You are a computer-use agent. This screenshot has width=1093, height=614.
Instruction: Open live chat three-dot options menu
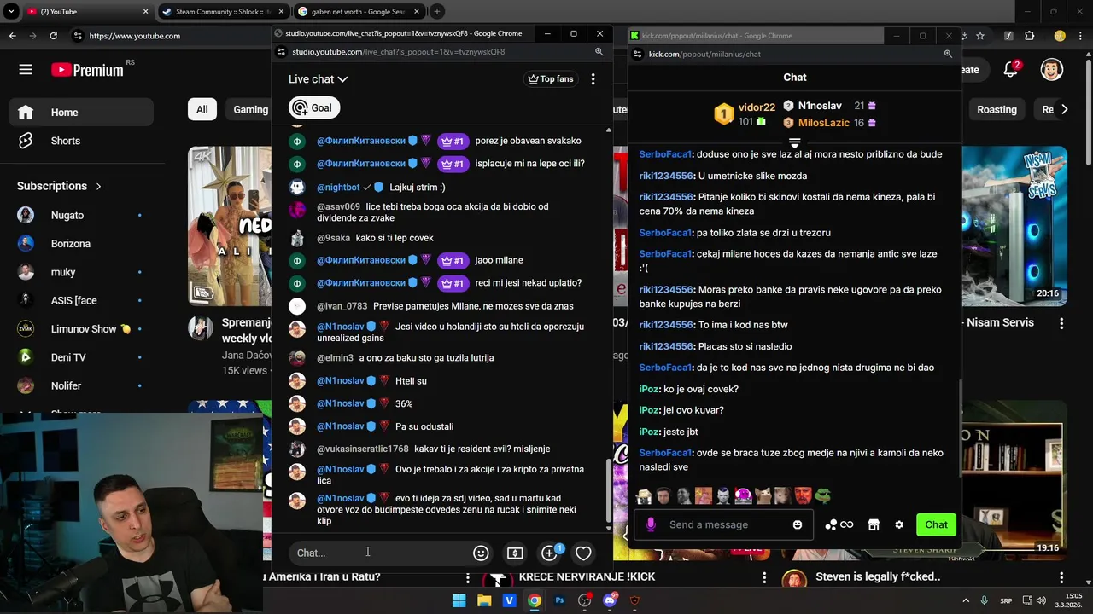pos(593,78)
